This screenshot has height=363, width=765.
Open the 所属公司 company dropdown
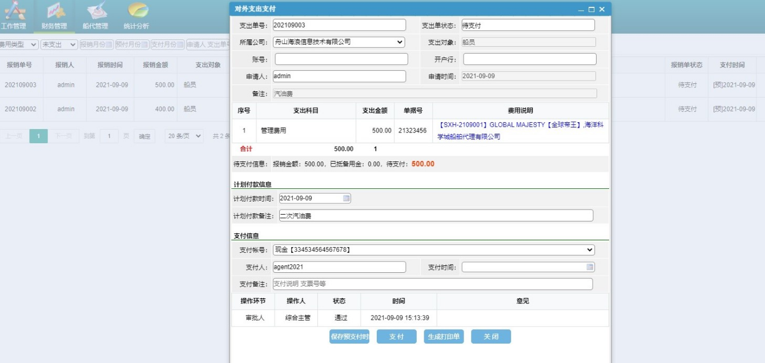(x=339, y=42)
